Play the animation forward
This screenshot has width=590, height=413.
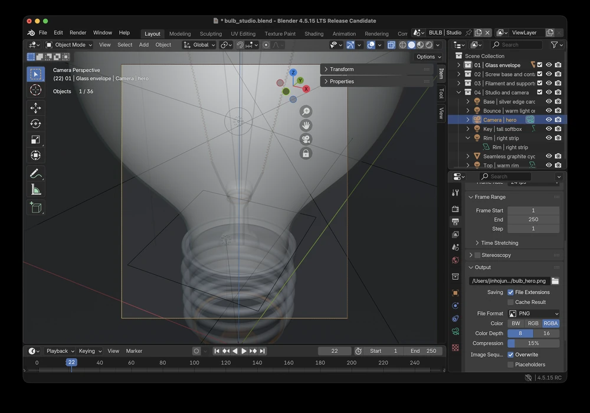pyautogui.click(x=244, y=351)
